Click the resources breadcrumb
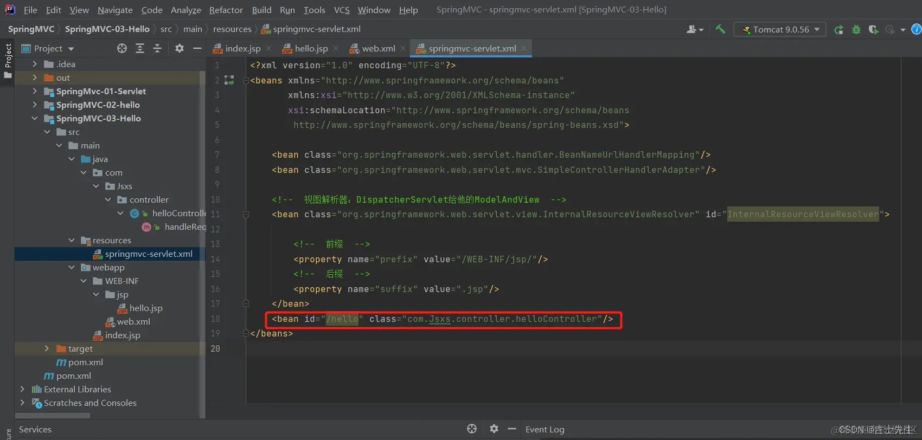The width and height of the screenshot is (922, 440). (x=232, y=29)
